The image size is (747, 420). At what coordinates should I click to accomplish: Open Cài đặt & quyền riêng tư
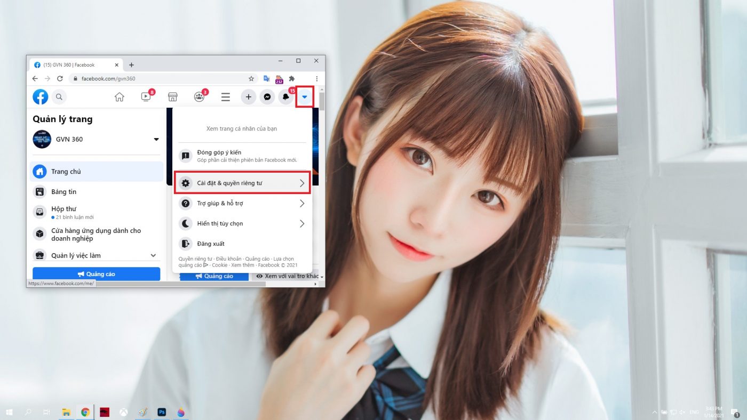coord(242,183)
